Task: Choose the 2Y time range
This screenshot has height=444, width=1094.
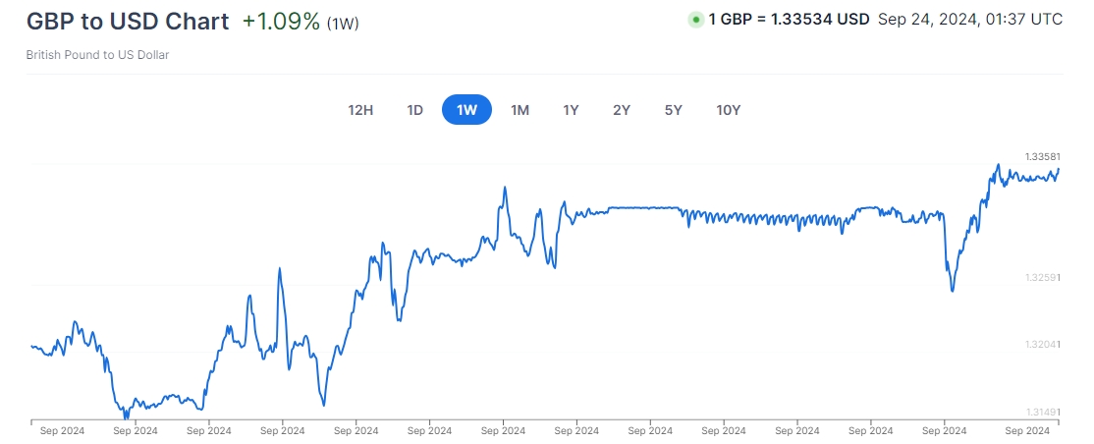Action: (x=622, y=110)
